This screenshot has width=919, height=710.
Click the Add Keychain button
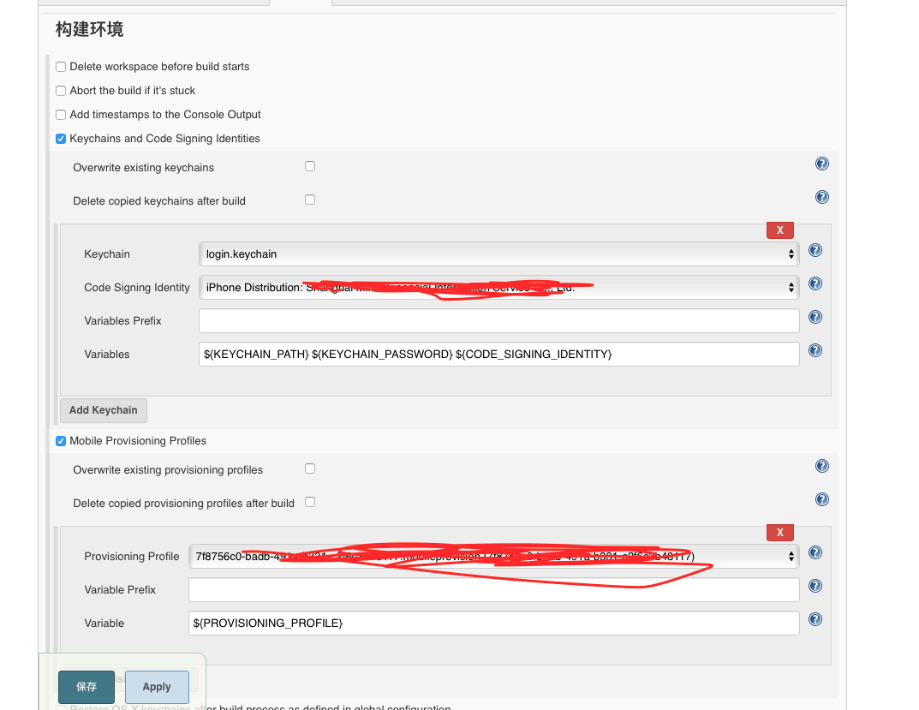tap(103, 410)
